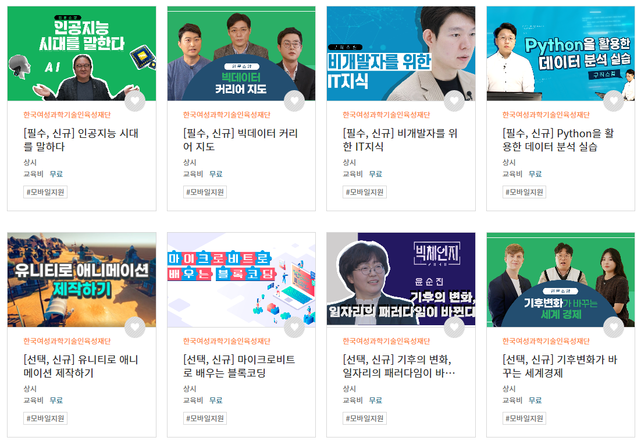641x441 pixels.
Task: Toggle favorite heart on Python 데이터 분석 실습
Action: tap(614, 101)
